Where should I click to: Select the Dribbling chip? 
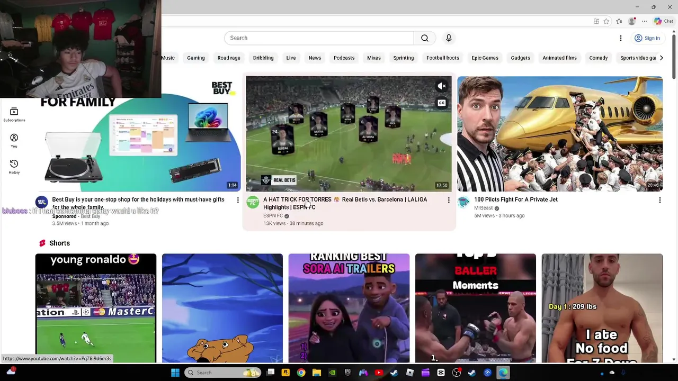coord(263,58)
